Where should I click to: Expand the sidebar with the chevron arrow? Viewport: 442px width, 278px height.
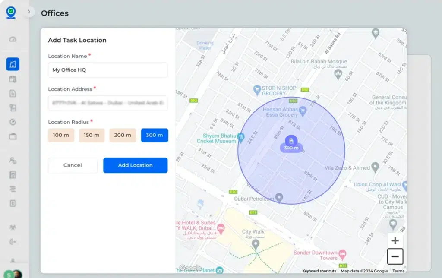pyautogui.click(x=29, y=12)
